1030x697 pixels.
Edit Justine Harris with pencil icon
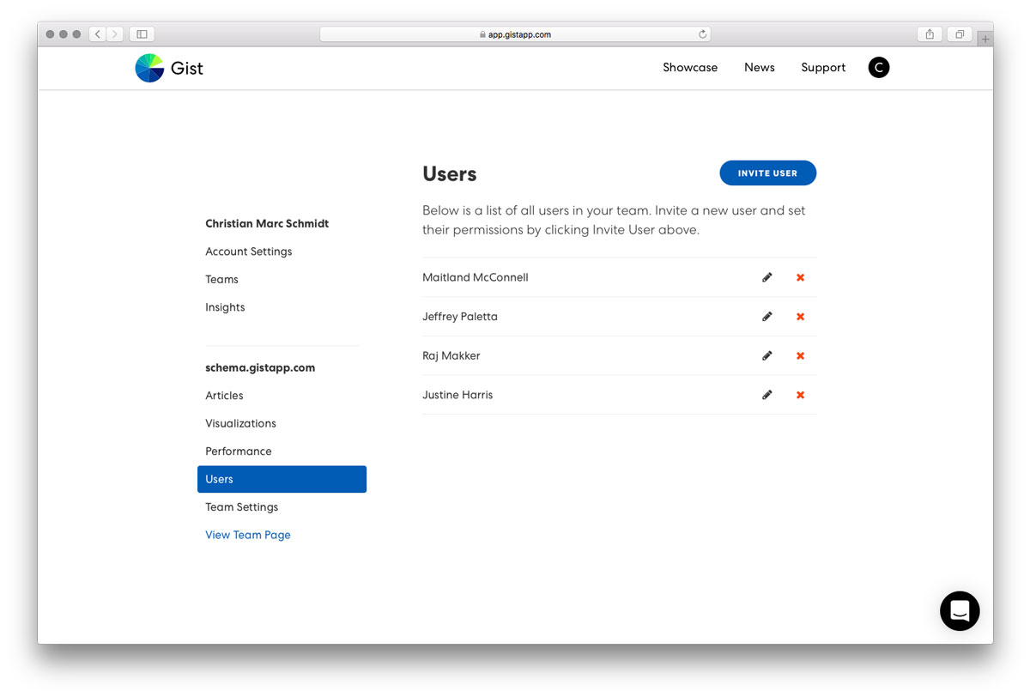pyautogui.click(x=767, y=395)
